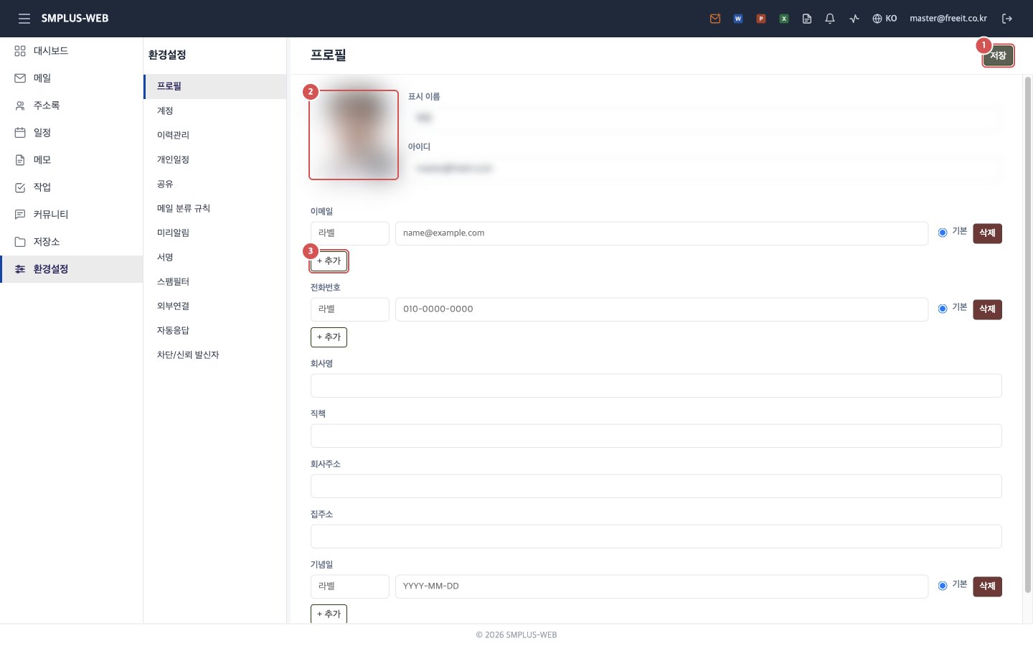The width and height of the screenshot is (1033, 646).
Task: Click the name@example.com email field
Action: (661, 233)
